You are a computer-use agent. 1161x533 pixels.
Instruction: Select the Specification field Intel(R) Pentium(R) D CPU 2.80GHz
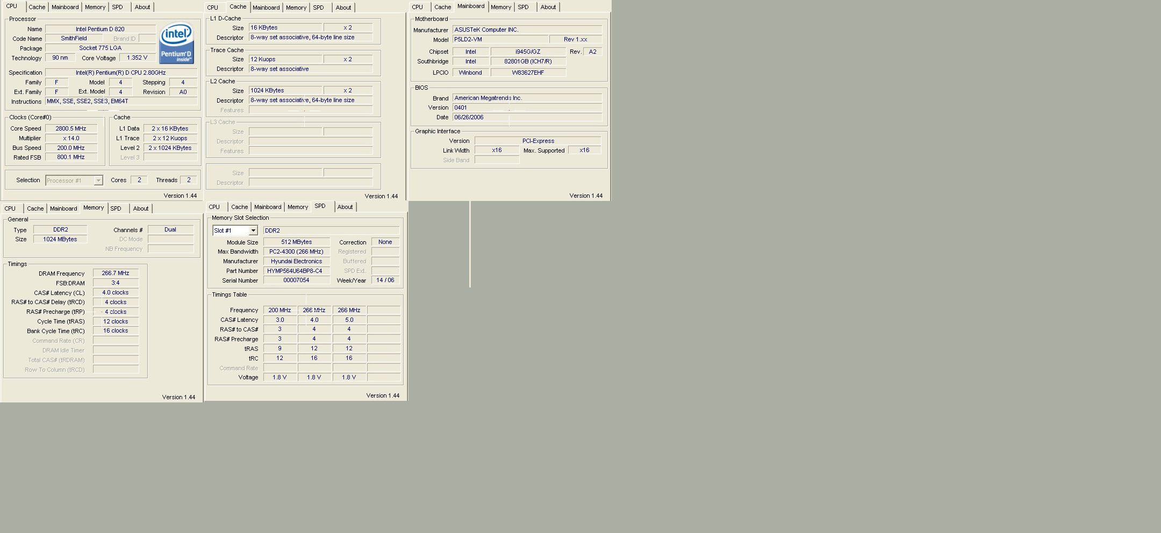coord(121,73)
